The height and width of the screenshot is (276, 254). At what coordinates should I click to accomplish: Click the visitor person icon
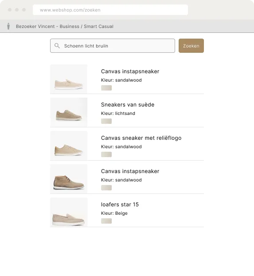pos(8,26)
